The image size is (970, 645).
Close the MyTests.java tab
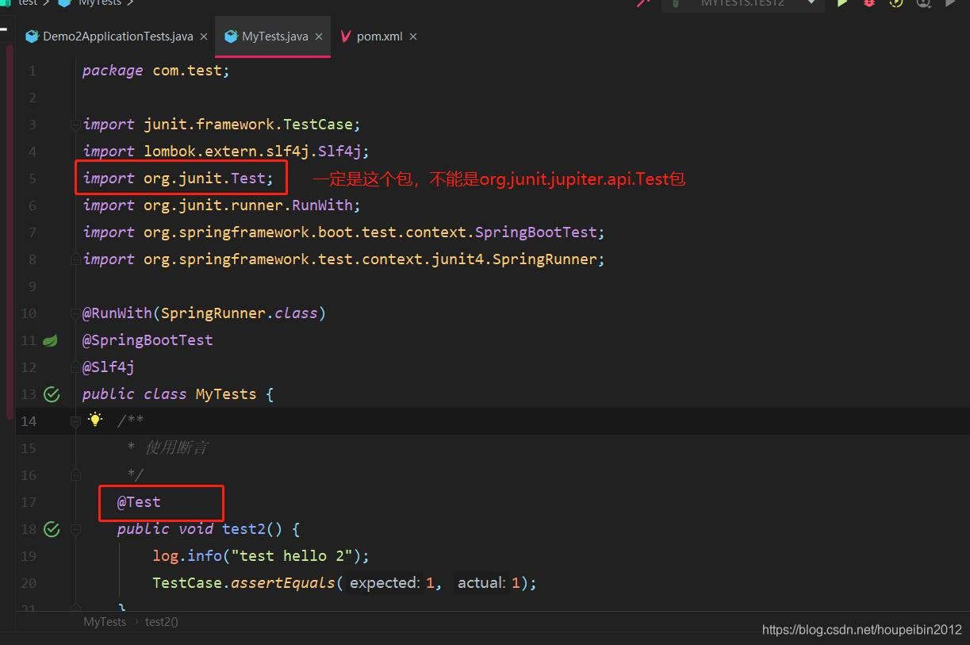319,36
